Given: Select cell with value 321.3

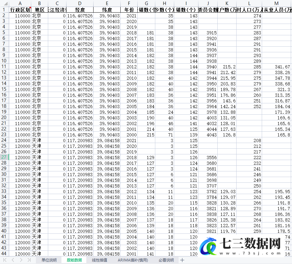Looking at the screenshot, I should 277,89.
